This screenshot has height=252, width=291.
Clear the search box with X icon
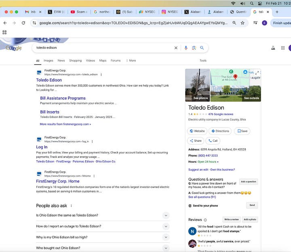click(176, 48)
